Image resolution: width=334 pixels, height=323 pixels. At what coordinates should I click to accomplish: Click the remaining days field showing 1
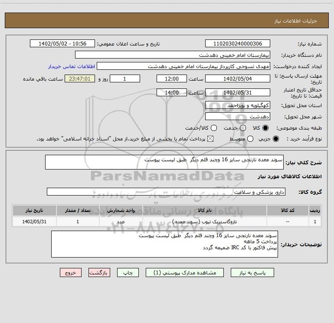(x=125, y=78)
